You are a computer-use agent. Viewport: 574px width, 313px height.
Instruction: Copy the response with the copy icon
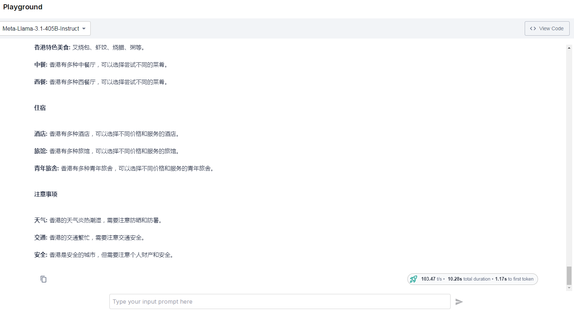point(44,279)
